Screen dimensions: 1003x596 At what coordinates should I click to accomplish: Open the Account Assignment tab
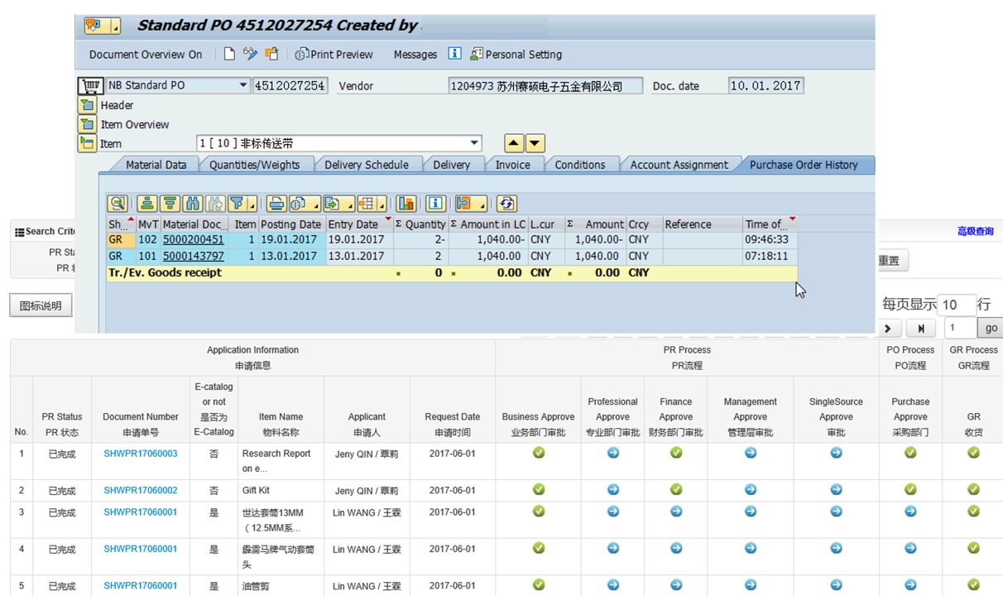click(679, 165)
